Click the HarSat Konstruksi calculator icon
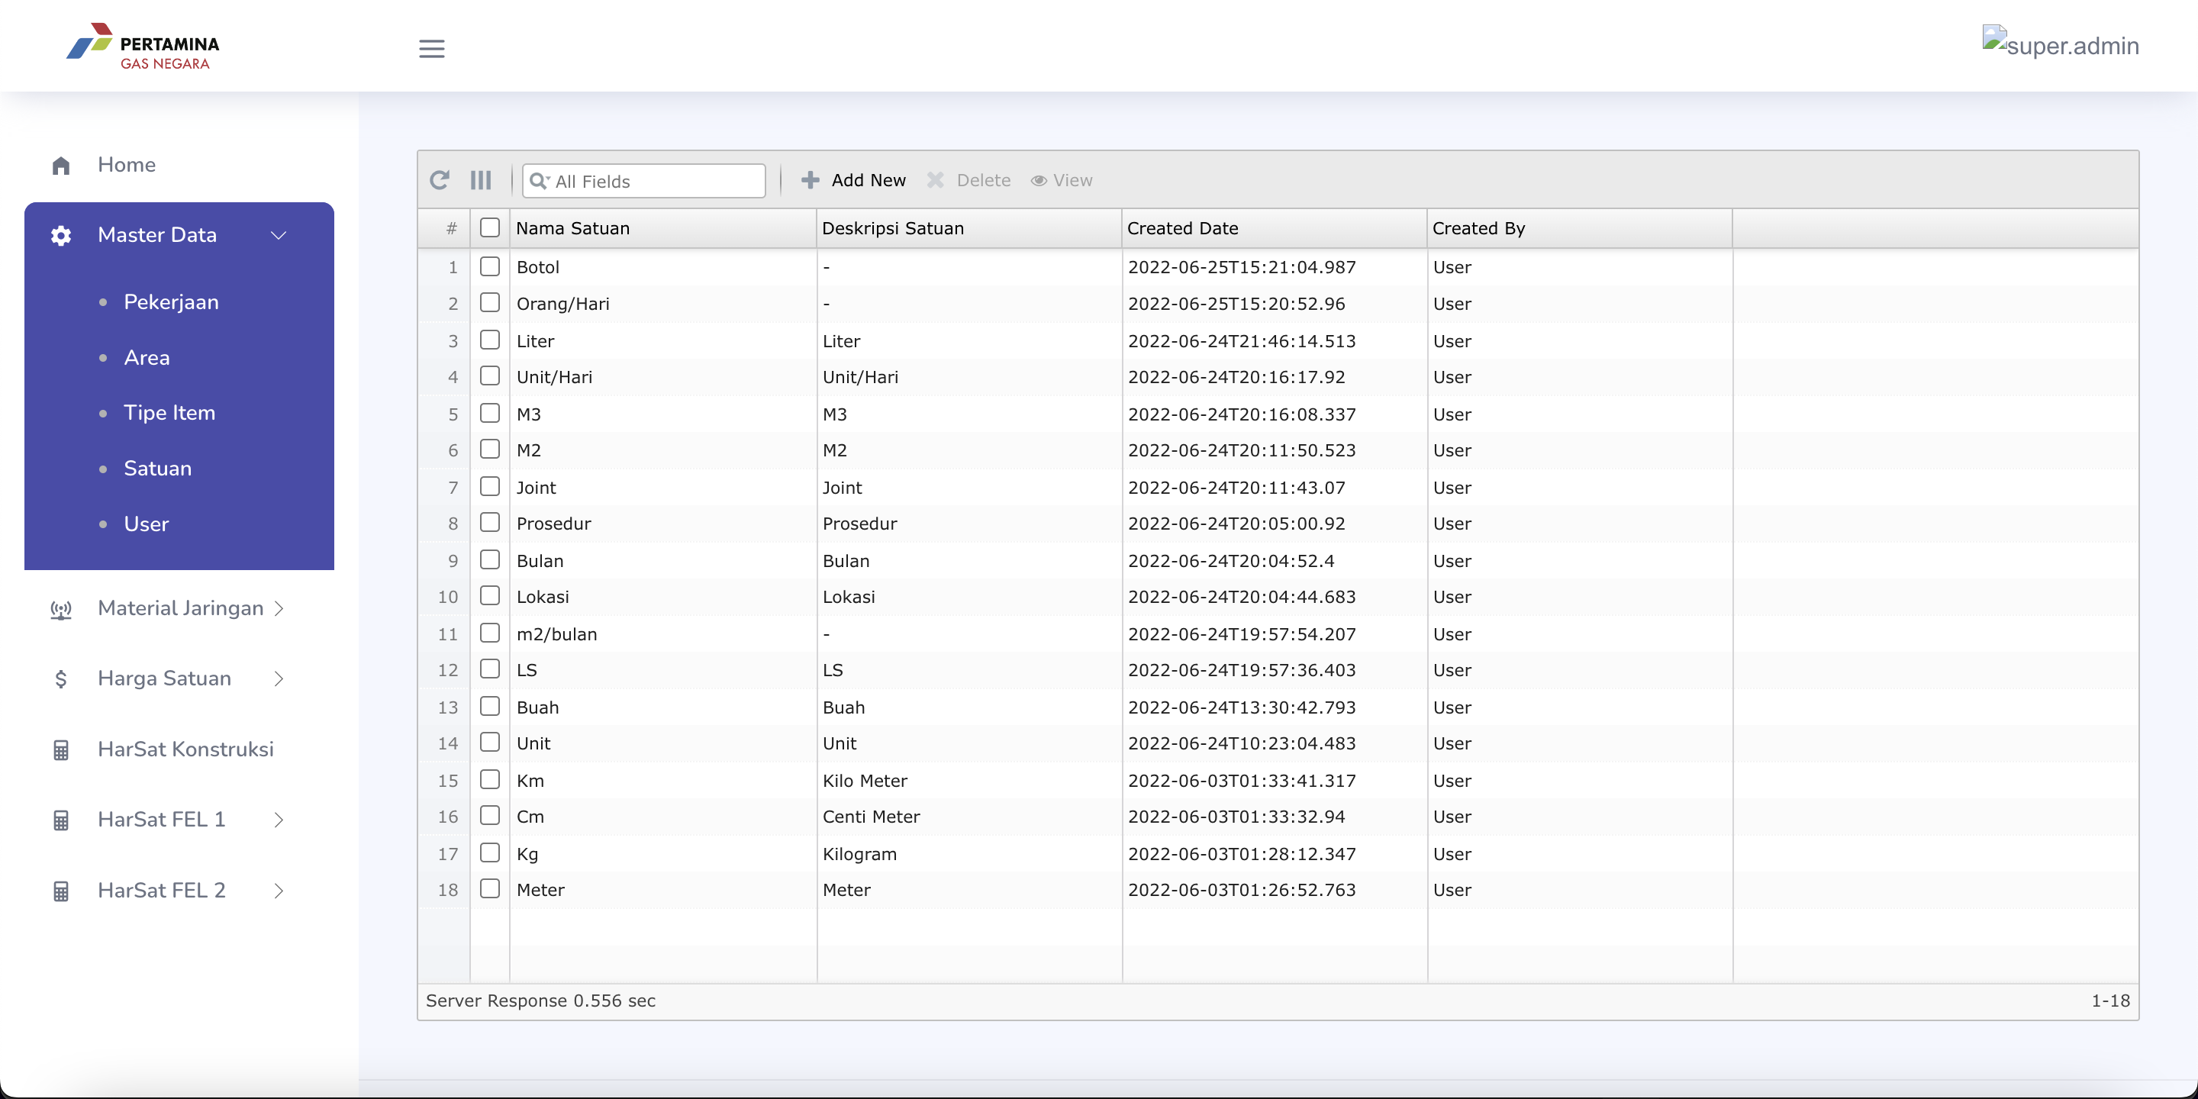This screenshot has height=1099, width=2198. 60,750
